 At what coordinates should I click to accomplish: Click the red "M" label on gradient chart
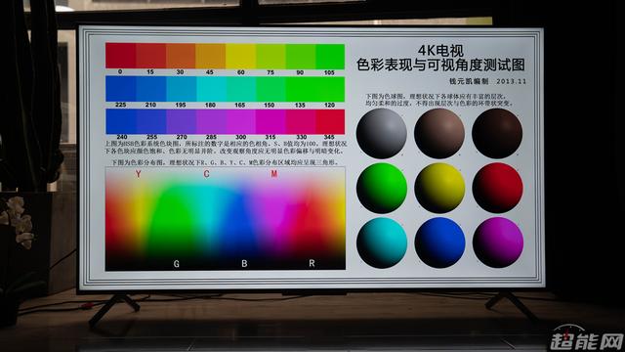click(273, 174)
